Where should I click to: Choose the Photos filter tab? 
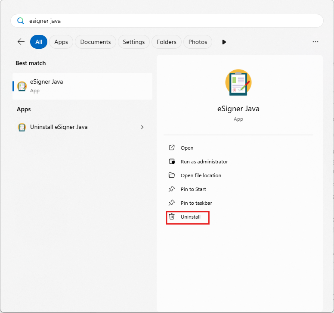(x=198, y=42)
